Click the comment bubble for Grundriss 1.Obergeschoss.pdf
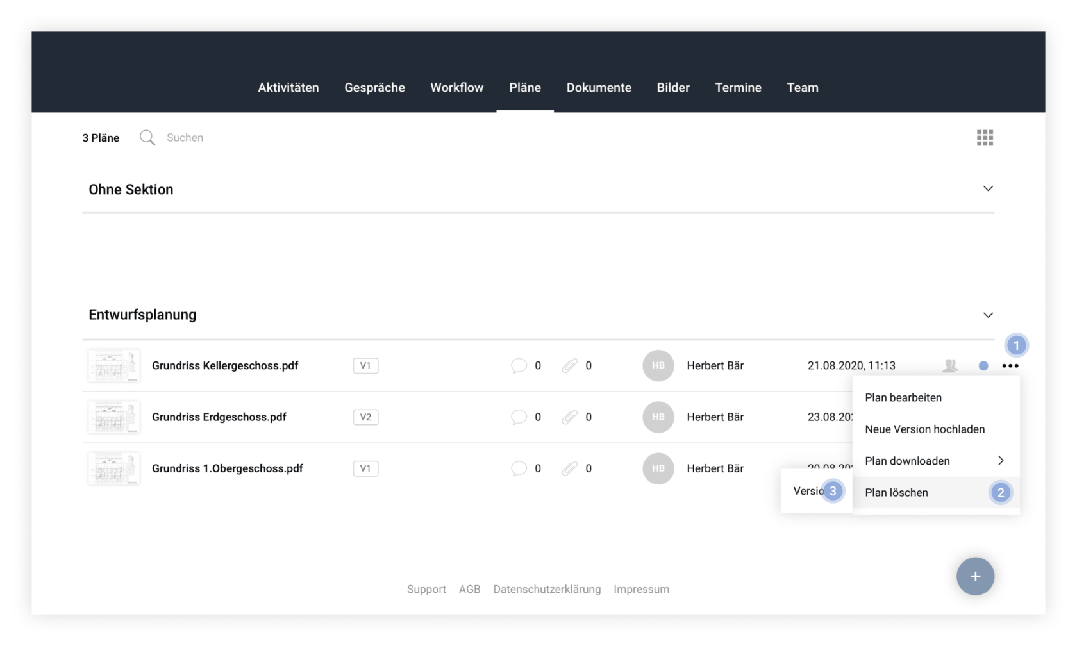Viewport: 1077px width, 646px height. [x=519, y=468]
